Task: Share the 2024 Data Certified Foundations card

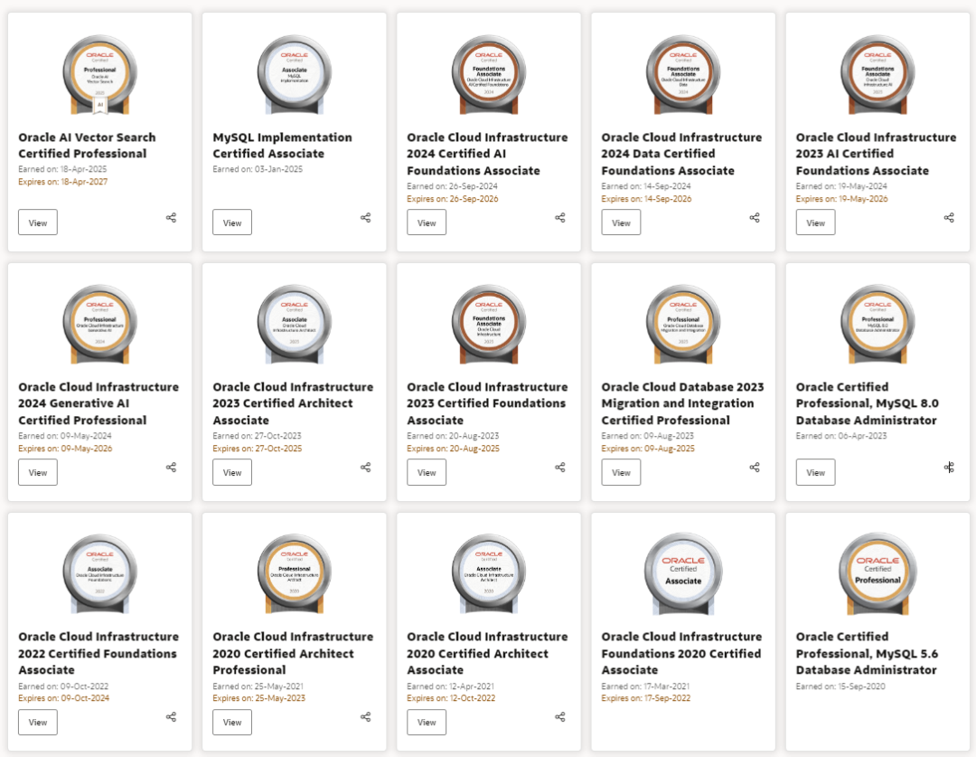Action: pyautogui.click(x=755, y=218)
